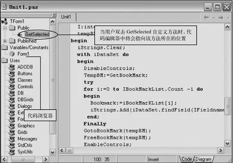This screenshot has width=233, height=163.
Task: Collapse the Public folder node
Action: (5, 28)
